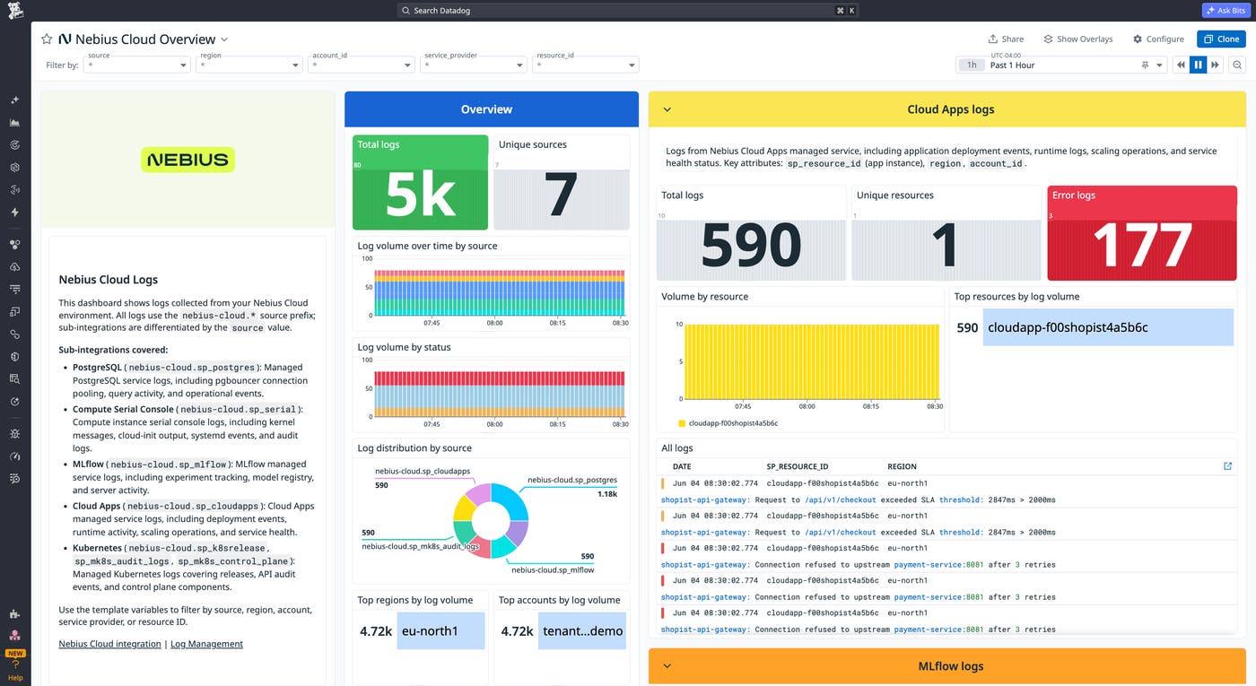Click the nebius-cloud.sp_mk8s_audit_logs donut label
This screenshot has width=1256, height=686.
click(421, 546)
